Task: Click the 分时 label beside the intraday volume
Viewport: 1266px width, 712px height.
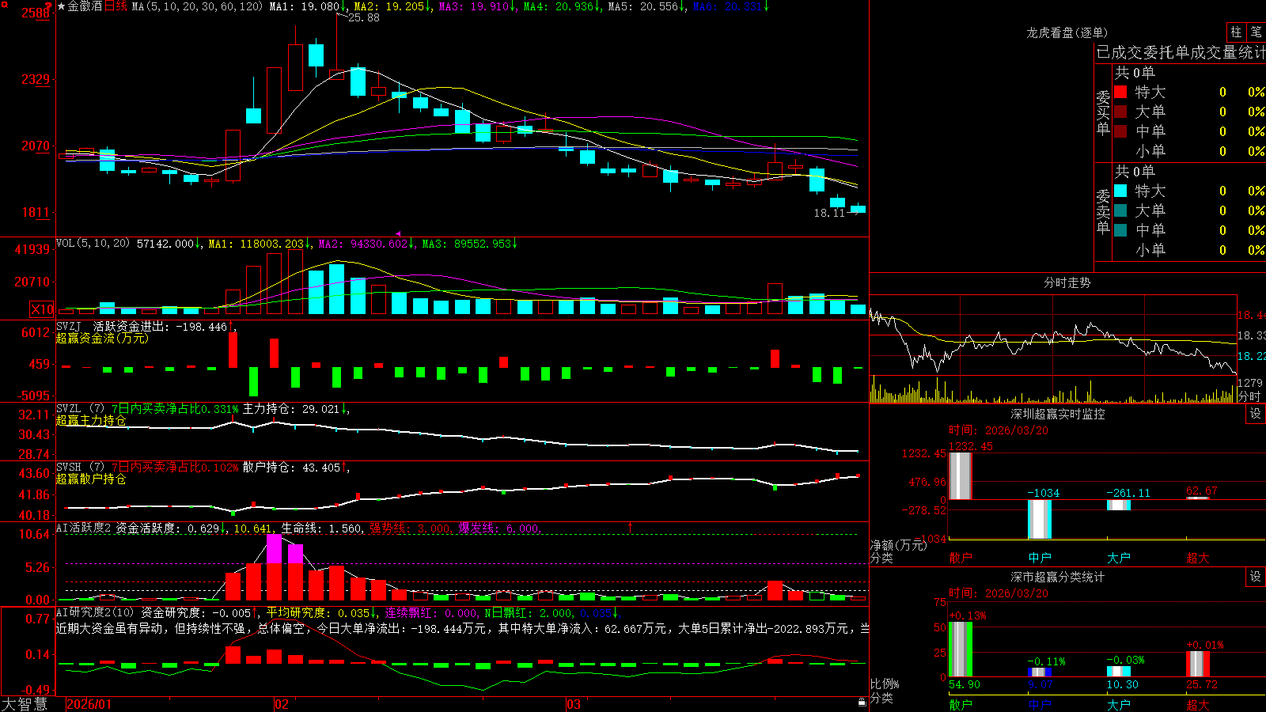Action: 1249,396
